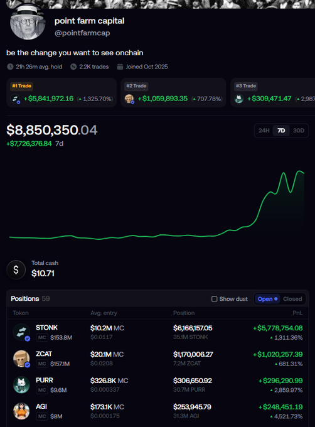Select PURR PnL +$296,290.99
Screen dimensions: 315x427
pyautogui.click(x=280, y=381)
